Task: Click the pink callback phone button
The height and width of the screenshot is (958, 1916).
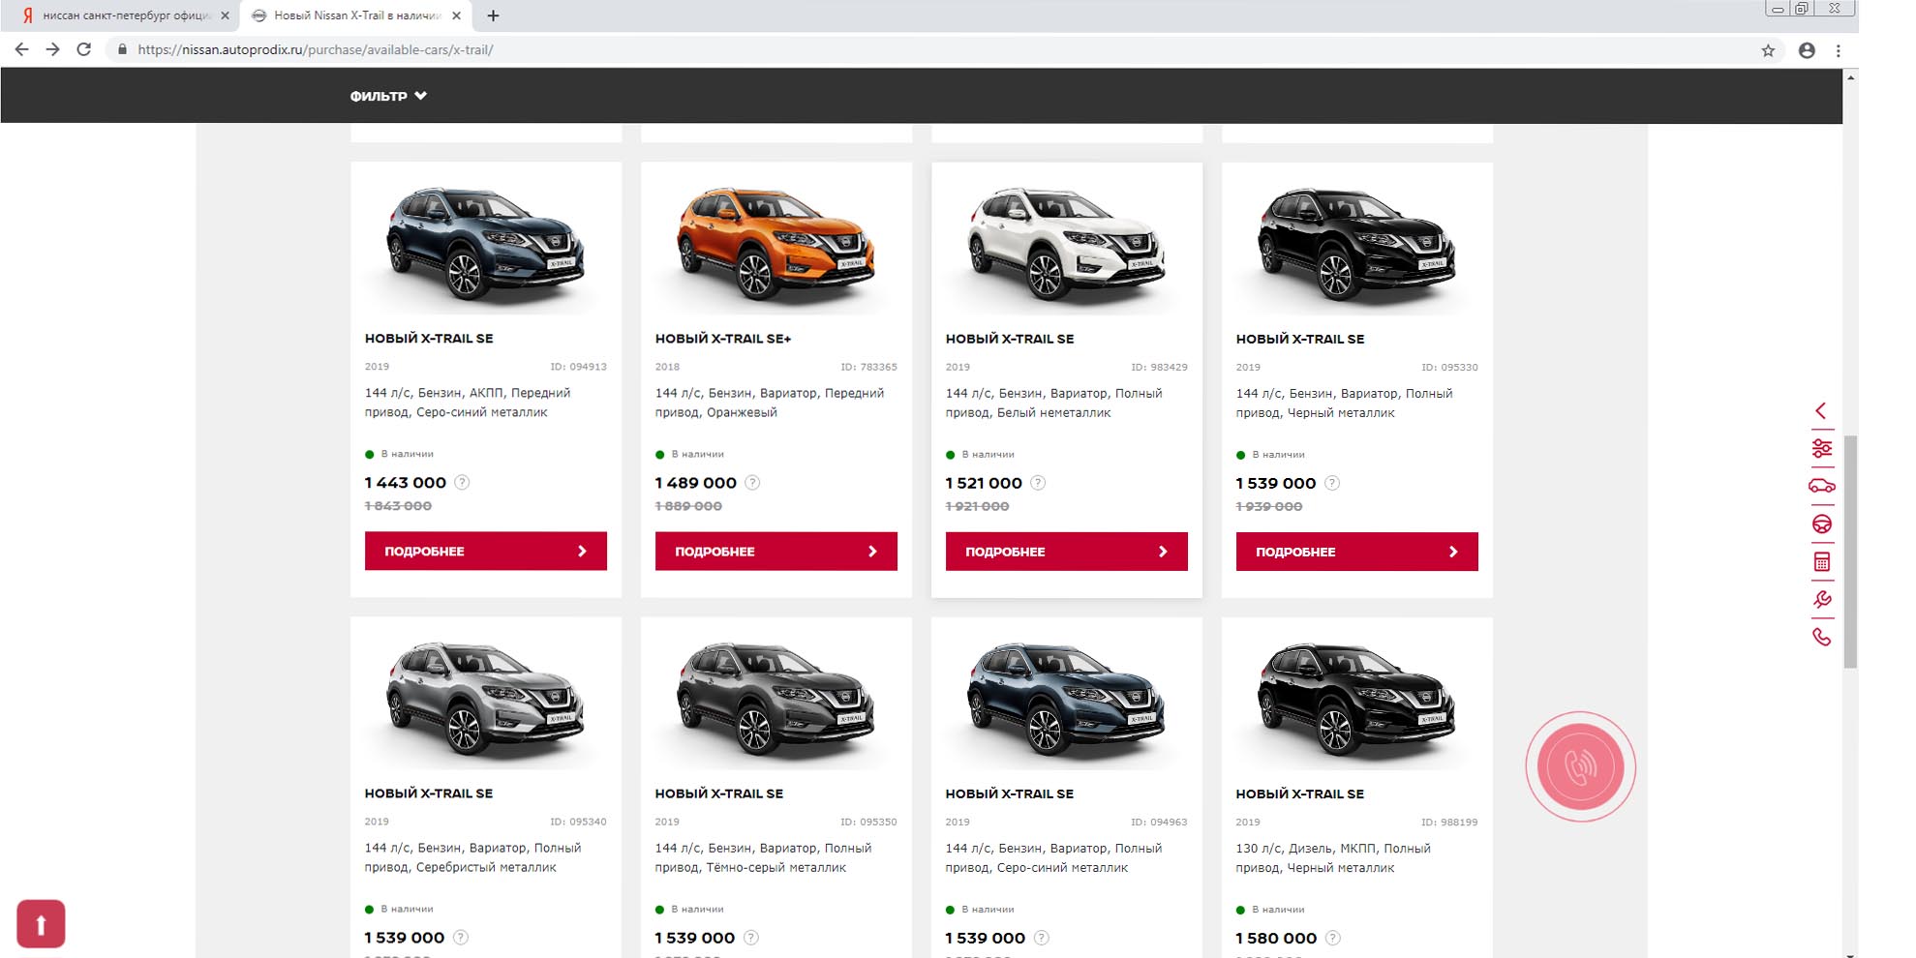Action: coord(1580,766)
